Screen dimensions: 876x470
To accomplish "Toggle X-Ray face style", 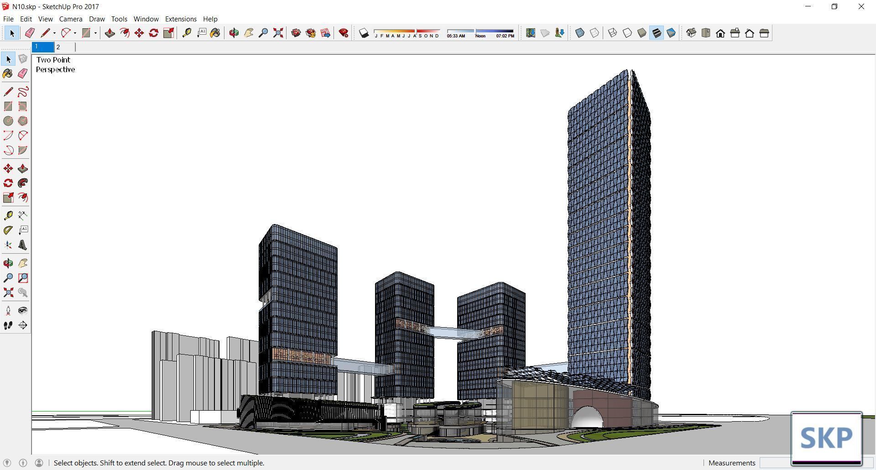I will [x=580, y=33].
